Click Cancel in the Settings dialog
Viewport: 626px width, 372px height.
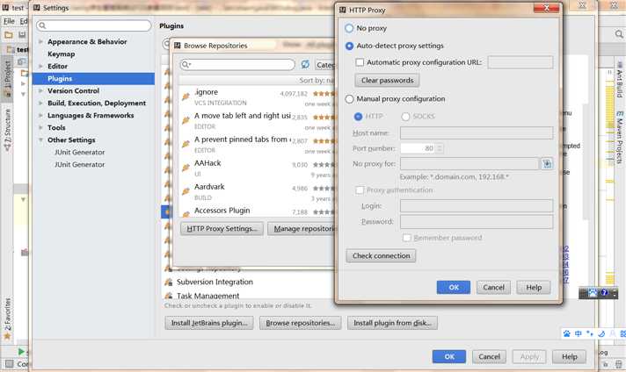tap(489, 356)
